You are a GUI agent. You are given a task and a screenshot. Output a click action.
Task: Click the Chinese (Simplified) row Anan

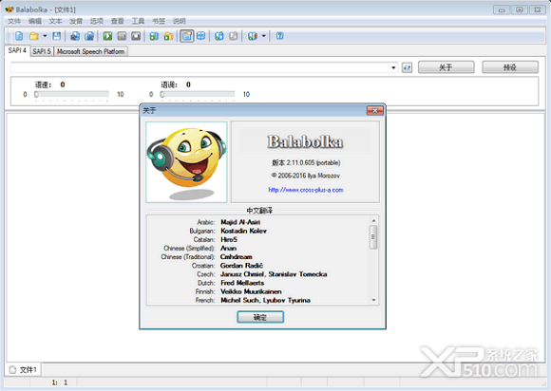click(x=199, y=248)
